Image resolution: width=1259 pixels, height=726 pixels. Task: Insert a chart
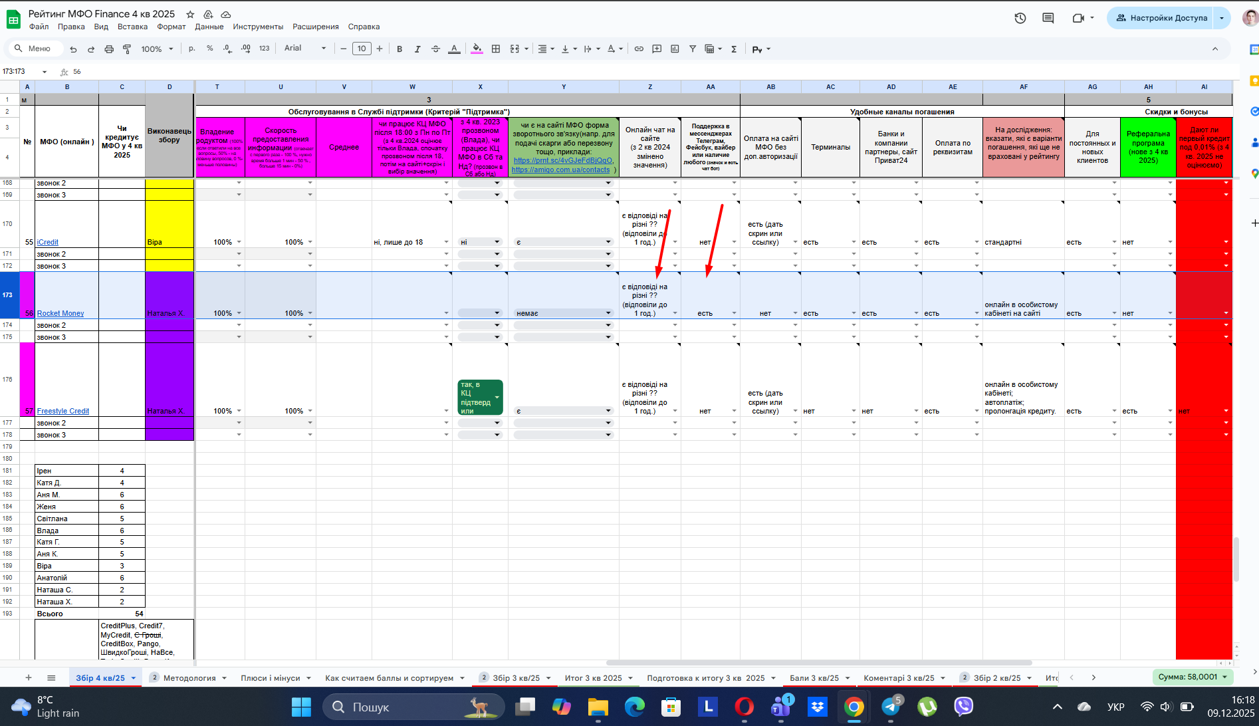[x=675, y=49]
